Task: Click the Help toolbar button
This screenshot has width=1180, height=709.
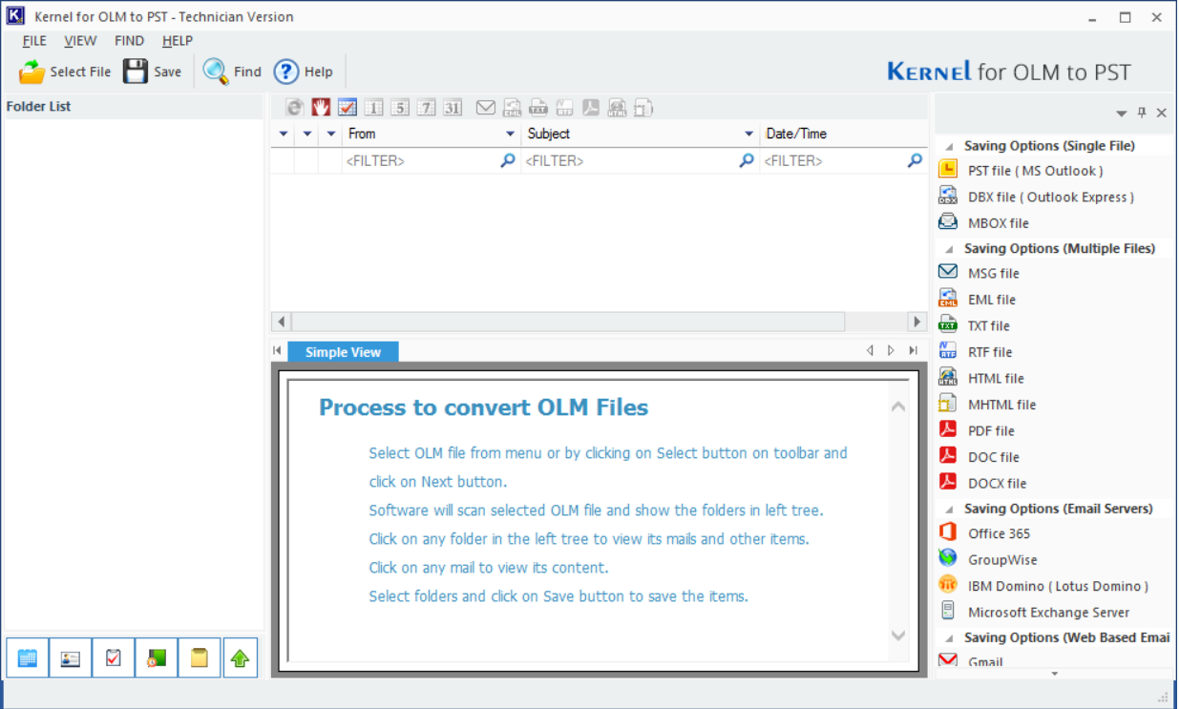Action: [304, 72]
